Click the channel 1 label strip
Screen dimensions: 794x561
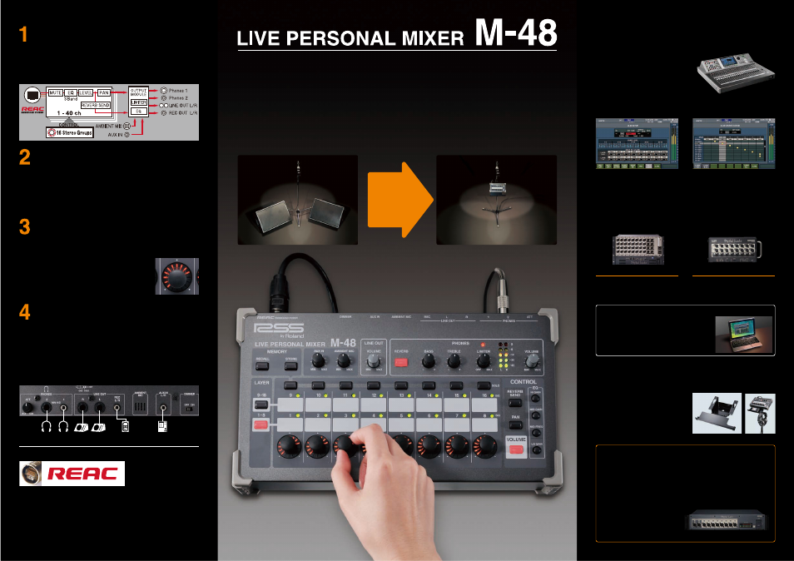(x=290, y=424)
